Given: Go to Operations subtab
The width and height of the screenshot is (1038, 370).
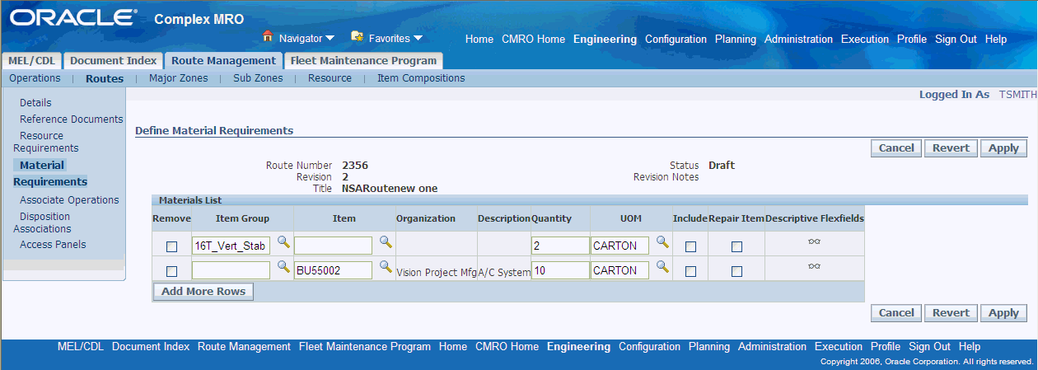Looking at the screenshot, I should 35,78.
